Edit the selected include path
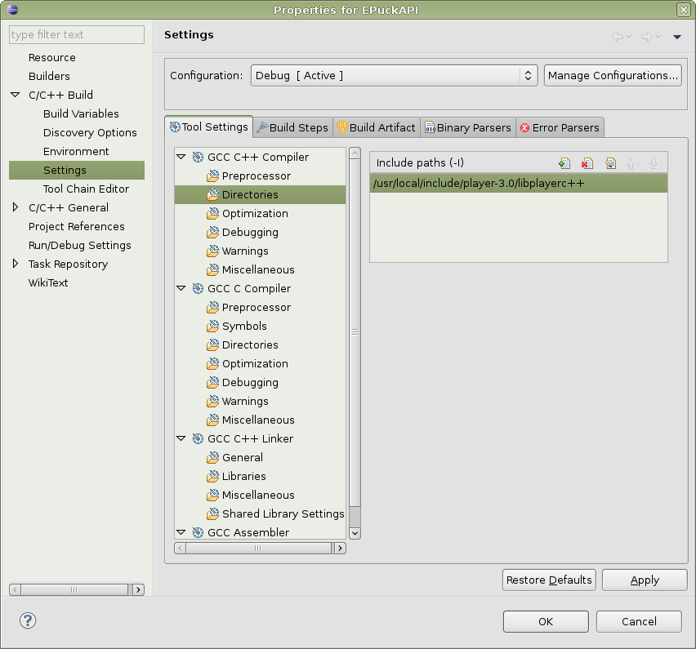The width and height of the screenshot is (696, 649). tap(610, 163)
